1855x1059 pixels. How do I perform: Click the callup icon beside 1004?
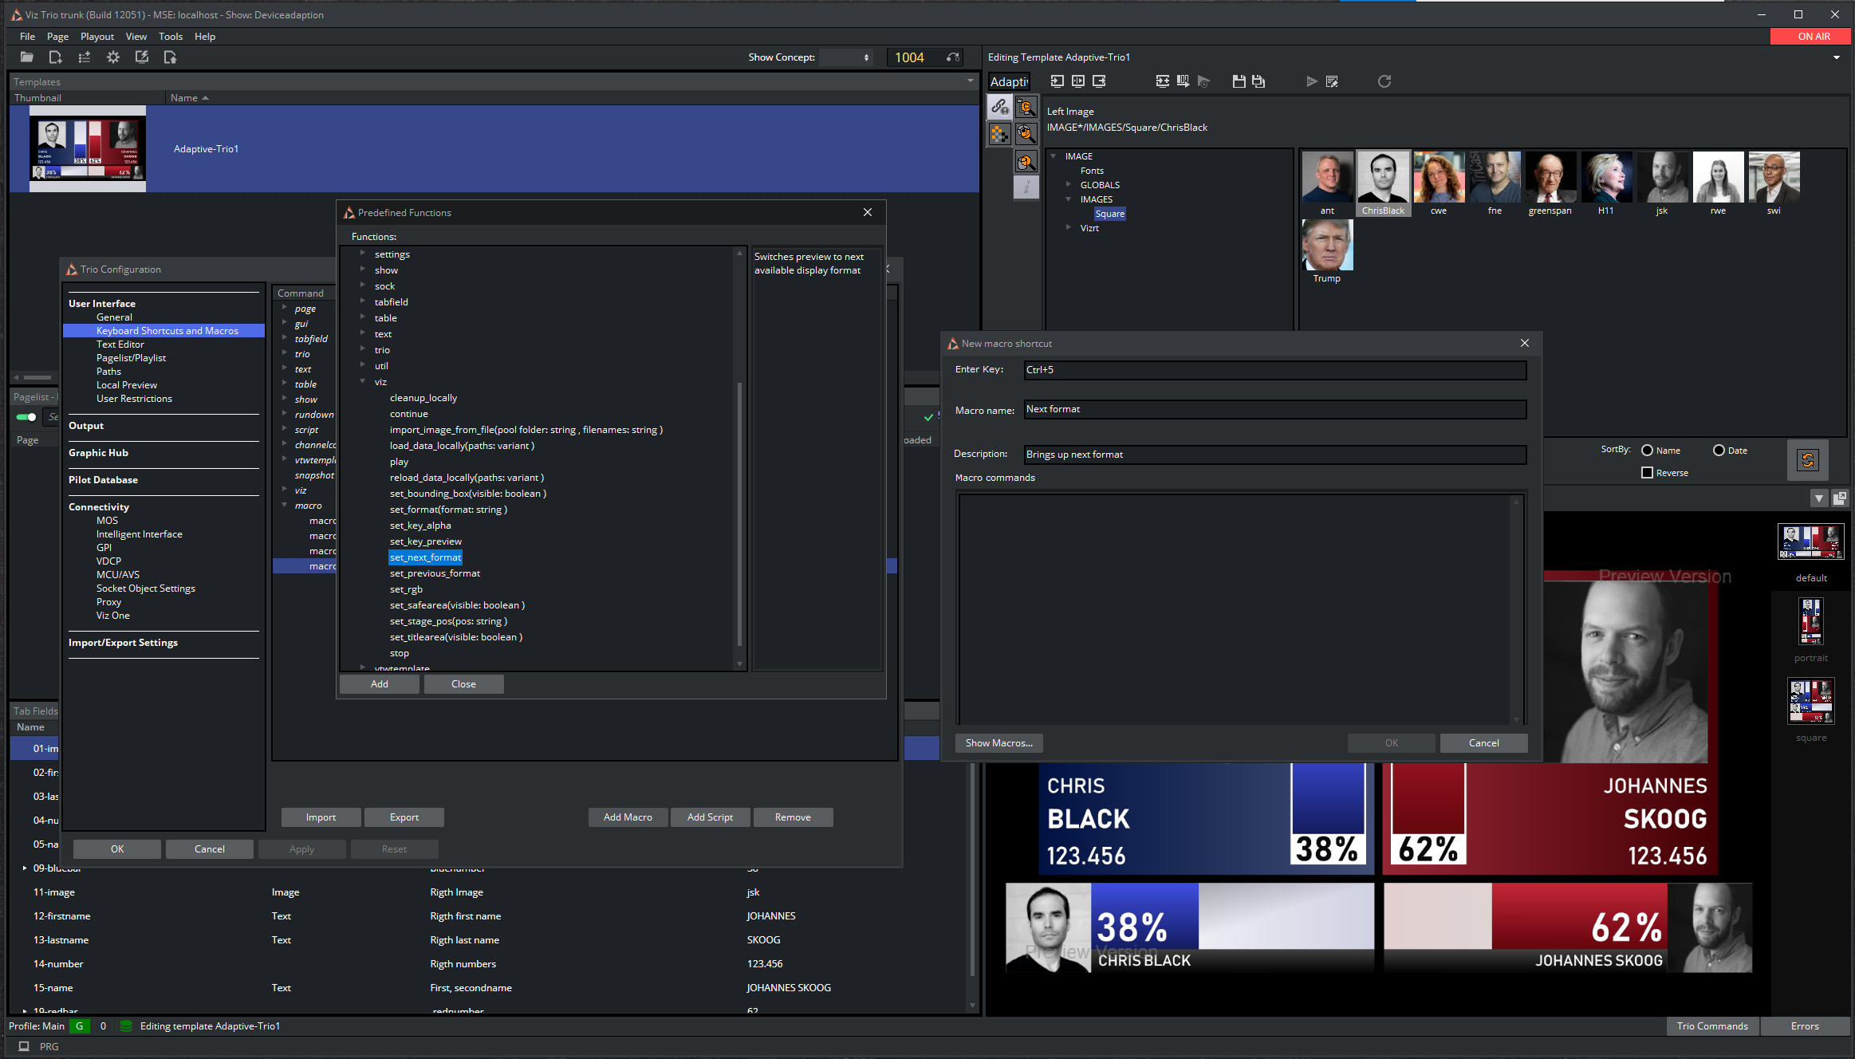(x=953, y=57)
